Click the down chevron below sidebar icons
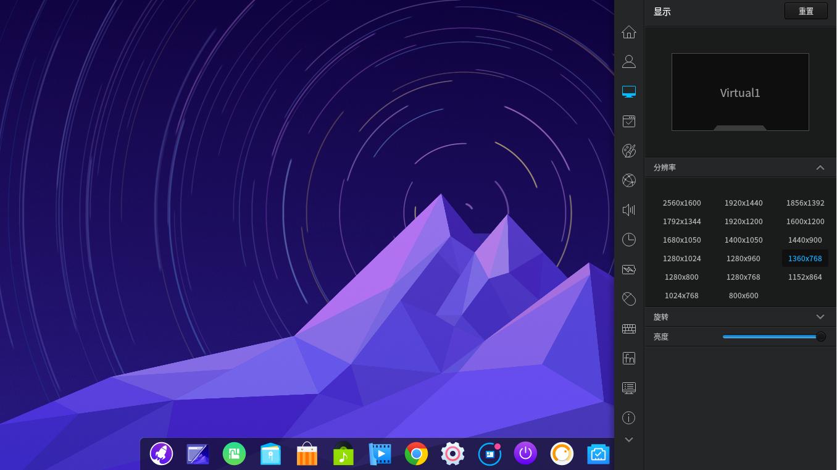Viewport: 837px width, 470px height. coord(628,440)
